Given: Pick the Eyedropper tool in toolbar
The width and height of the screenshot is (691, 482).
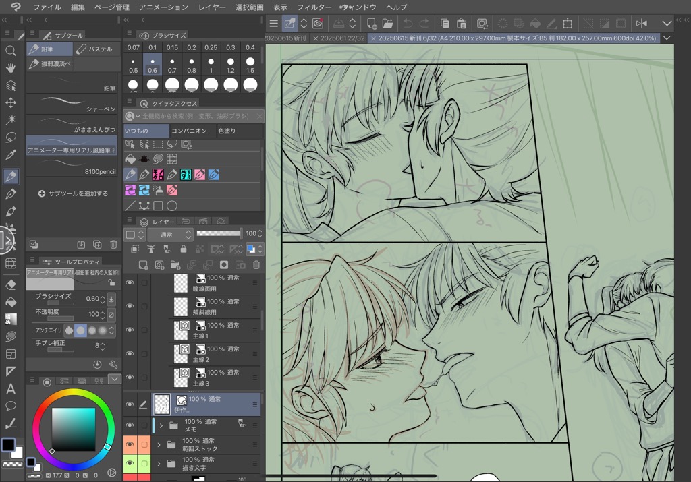Looking at the screenshot, I should pos(11,156).
